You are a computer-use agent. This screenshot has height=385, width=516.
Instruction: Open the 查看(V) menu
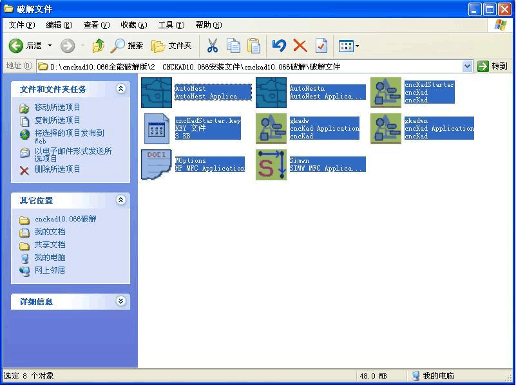point(96,25)
